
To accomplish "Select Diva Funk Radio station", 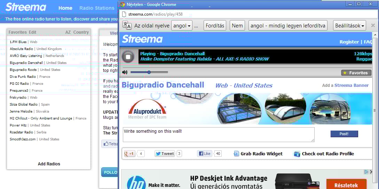I will 23,76.
